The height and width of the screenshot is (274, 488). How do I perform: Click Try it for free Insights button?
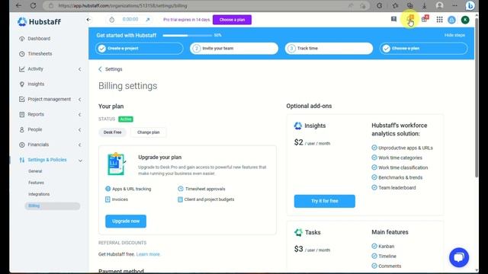[x=324, y=201]
